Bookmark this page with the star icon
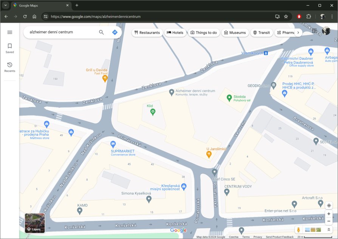The image size is (338, 239). 286,17
